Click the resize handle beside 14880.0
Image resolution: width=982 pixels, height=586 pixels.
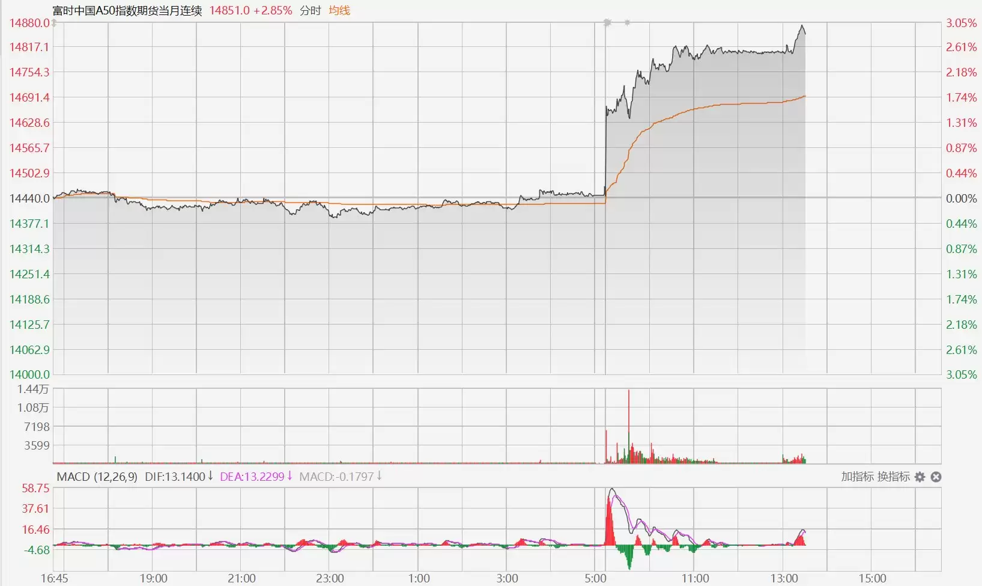pyautogui.click(x=54, y=23)
